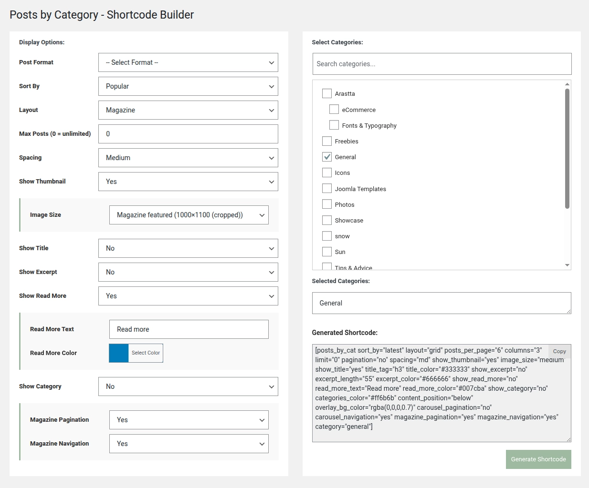The width and height of the screenshot is (589, 488).
Task: Open the Post Format dropdown
Action: click(188, 62)
